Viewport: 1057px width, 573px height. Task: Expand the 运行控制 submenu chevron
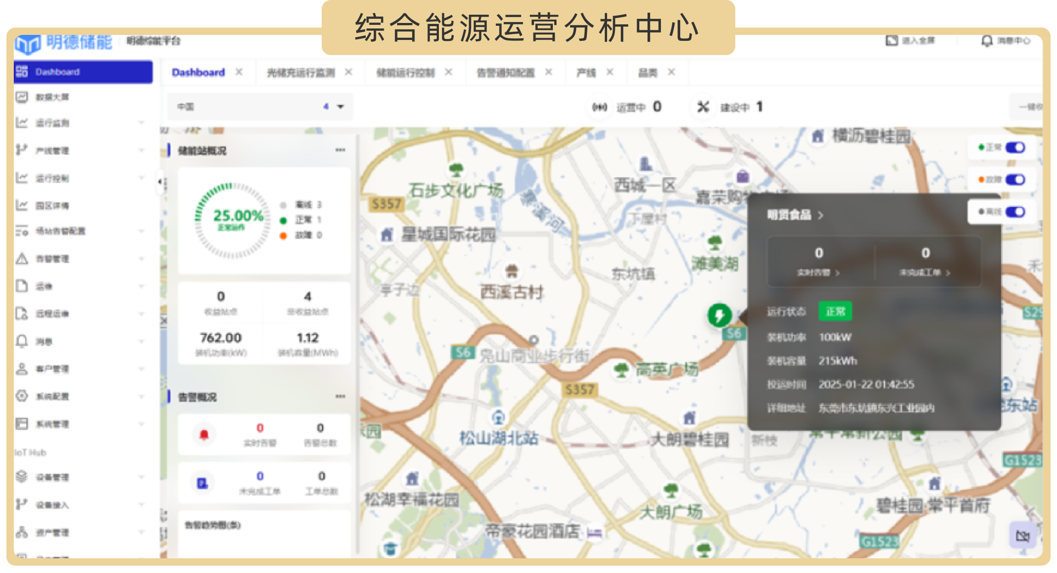pyautogui.click(x=141, y=178)
